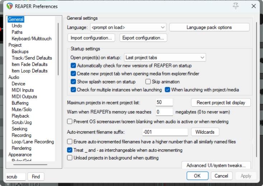Screen dimensions: 263x186
Task: Click Import configuration button
Action: click(x=91, y=38)
